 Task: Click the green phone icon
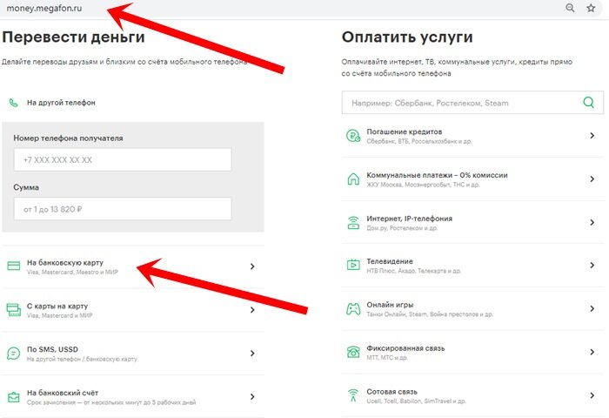tap(14, 103)
